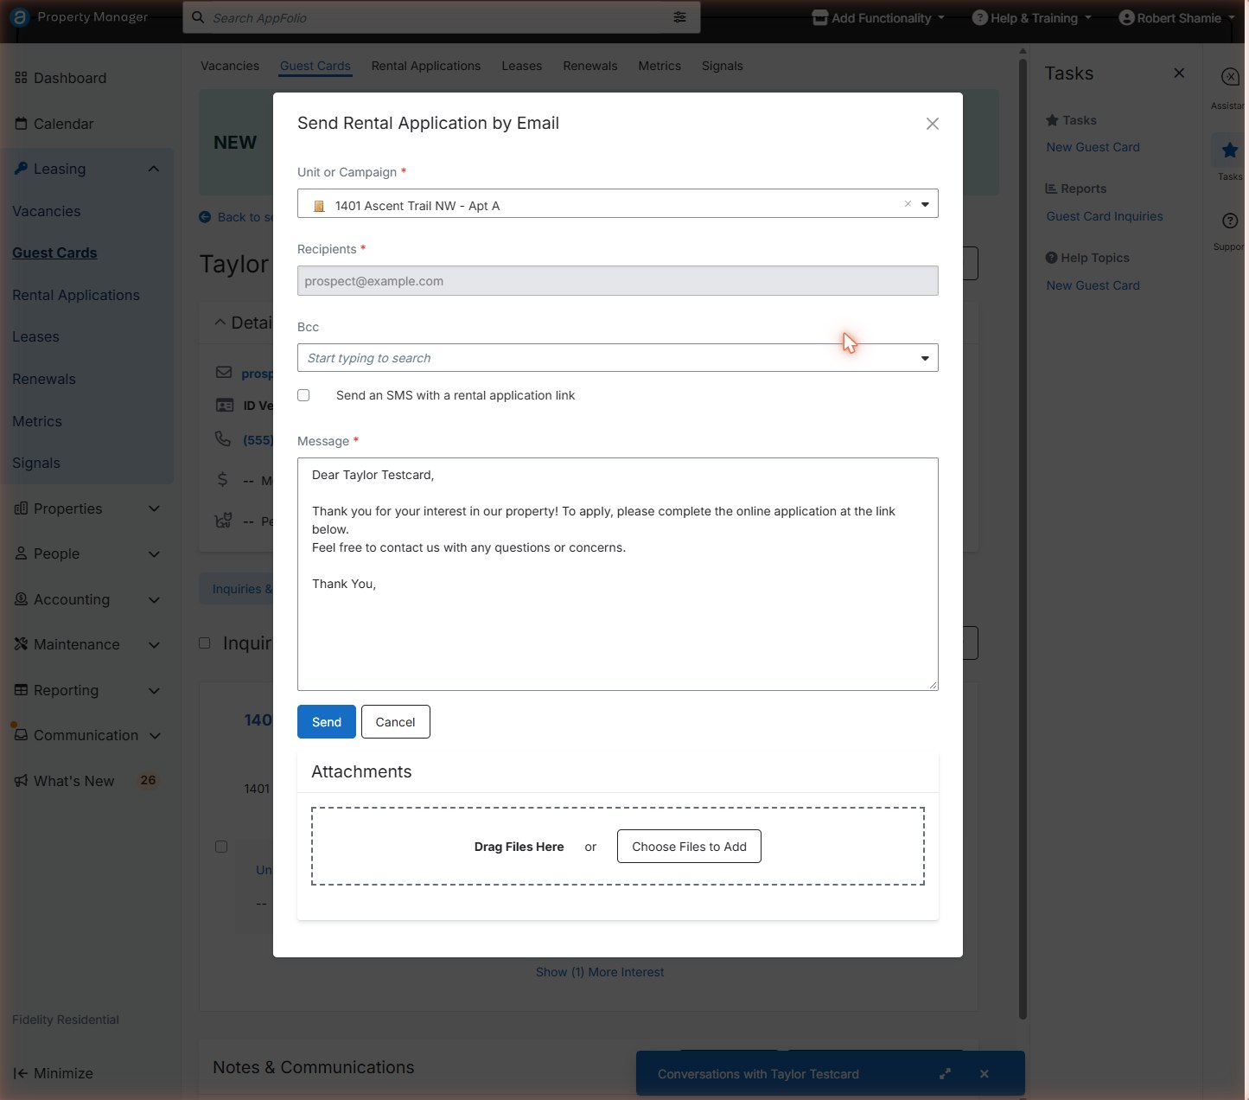Open Support question mark icon
1249x1100 pixels.
(1229, 221)
